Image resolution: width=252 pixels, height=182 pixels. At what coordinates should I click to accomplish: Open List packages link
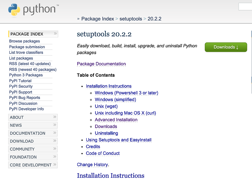pyautogui.click(x=21, y=58)
